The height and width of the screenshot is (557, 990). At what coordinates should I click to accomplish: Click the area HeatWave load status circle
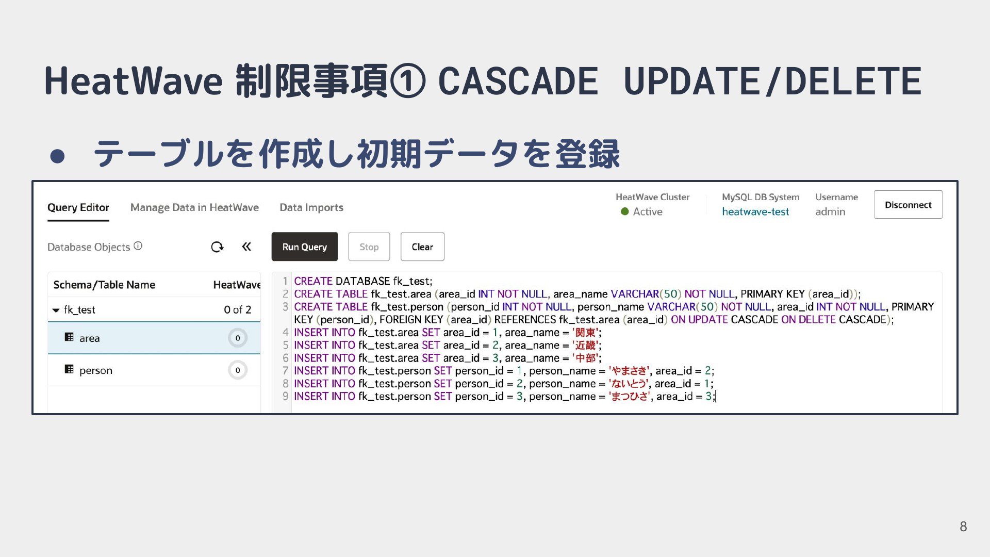[x=238, y=338]
